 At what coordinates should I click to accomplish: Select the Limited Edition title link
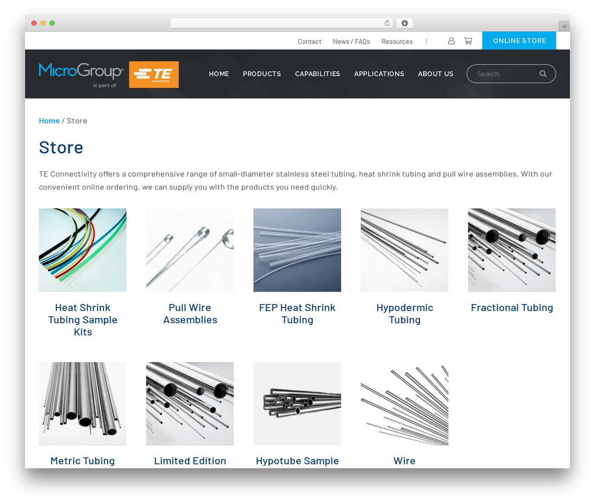click(190, 461)
